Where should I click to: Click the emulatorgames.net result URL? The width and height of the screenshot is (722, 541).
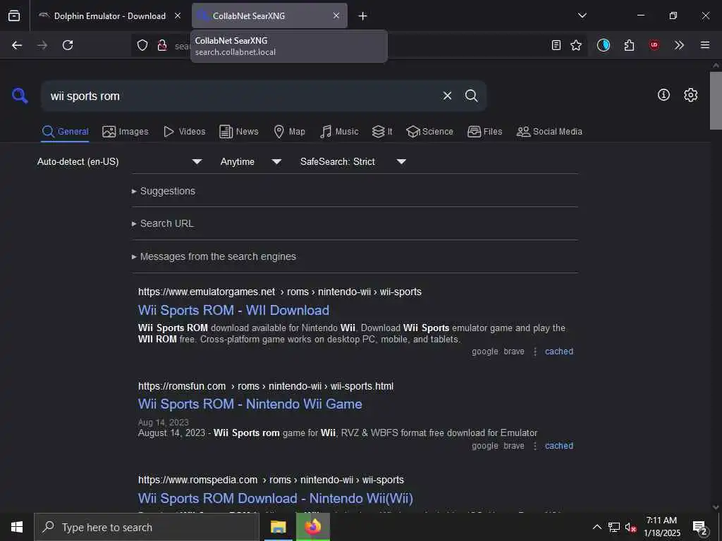tap(279, 292)
